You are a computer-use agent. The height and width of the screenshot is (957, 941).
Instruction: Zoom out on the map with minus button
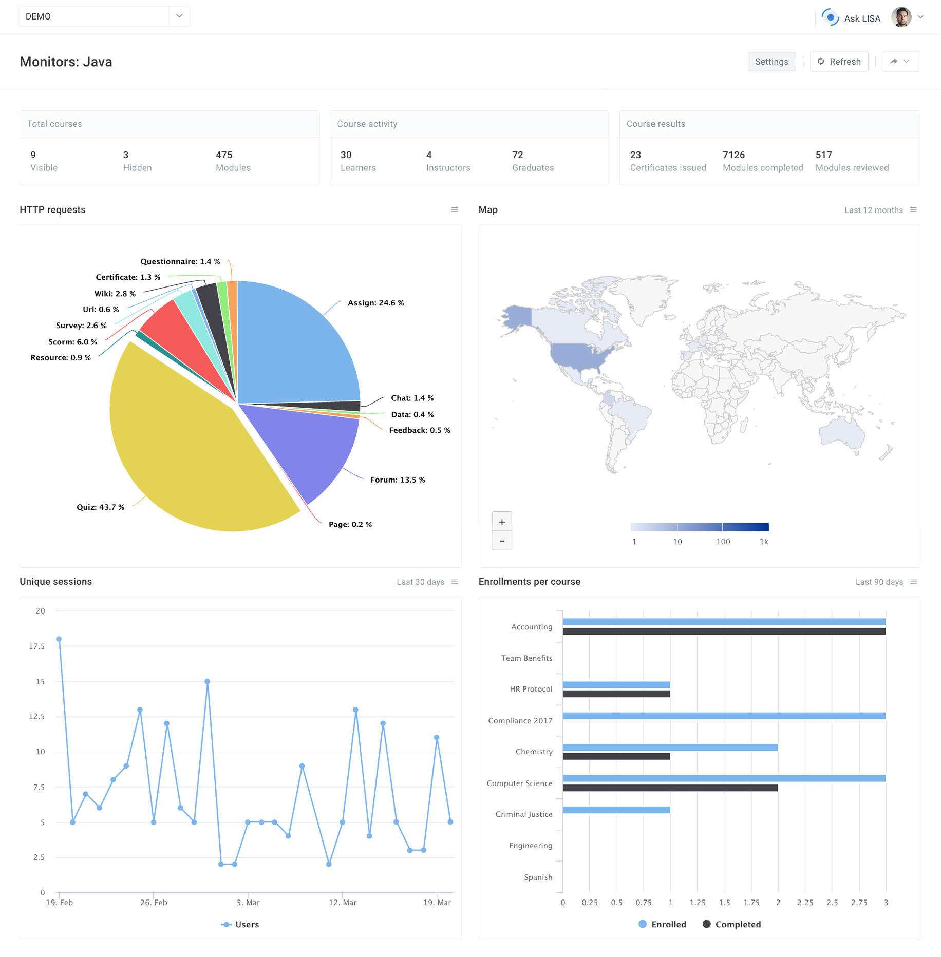point(502,541)
